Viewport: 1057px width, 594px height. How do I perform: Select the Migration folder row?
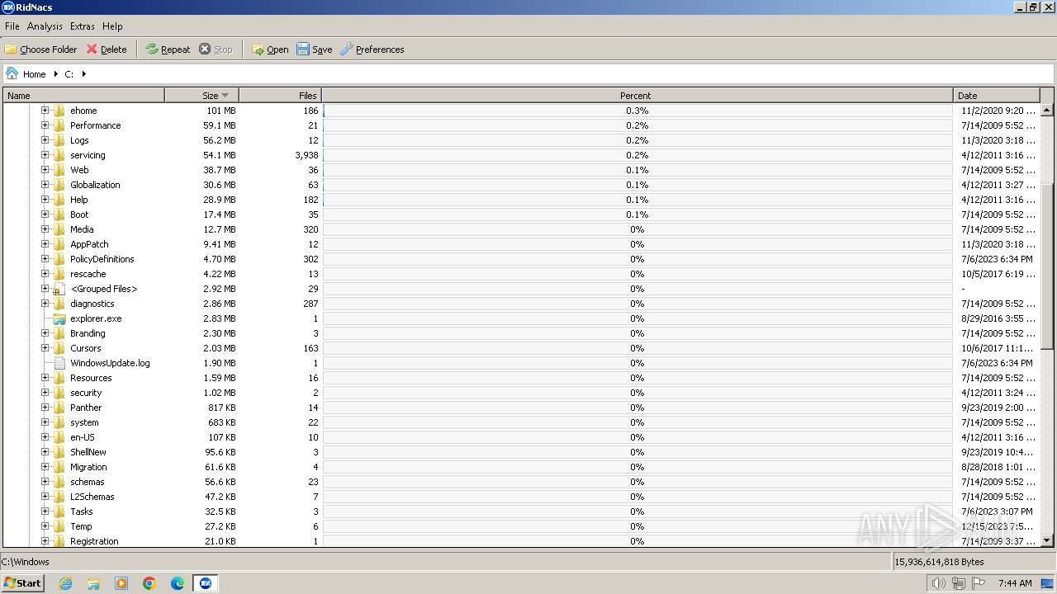pyautogui.click(x=522, y=467)
